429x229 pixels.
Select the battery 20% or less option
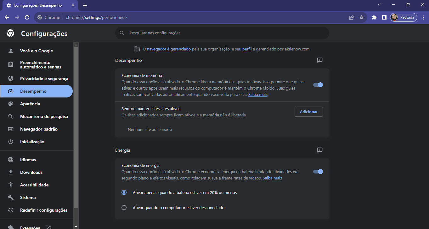tap(124, 192)
